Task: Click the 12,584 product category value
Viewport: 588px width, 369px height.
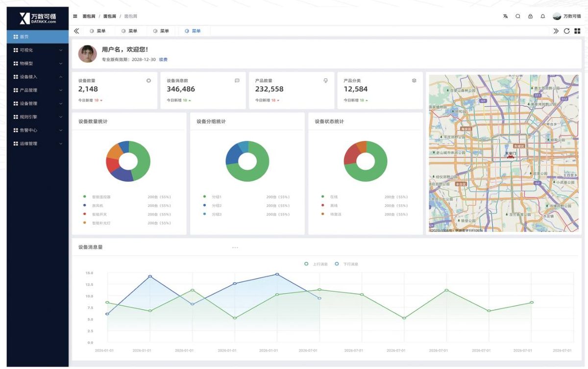Action: pos(356,89)
